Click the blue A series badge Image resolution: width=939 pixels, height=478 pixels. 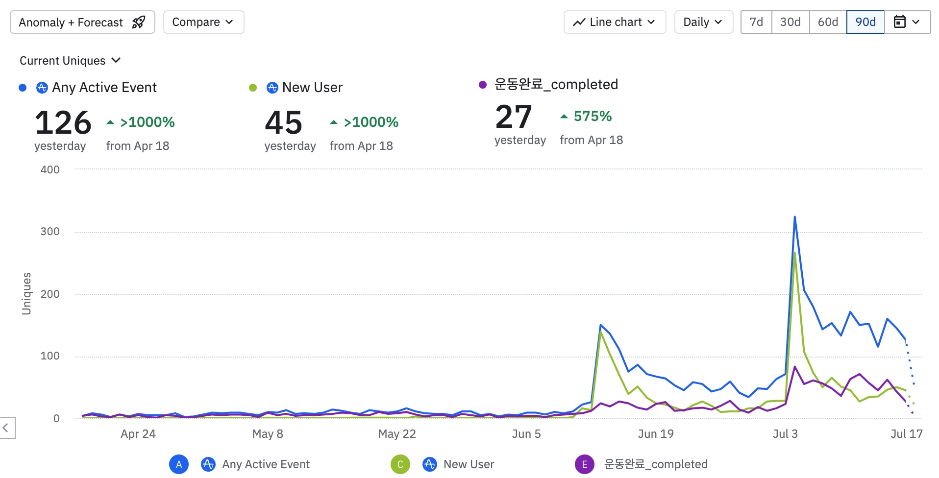click(179, 464)
